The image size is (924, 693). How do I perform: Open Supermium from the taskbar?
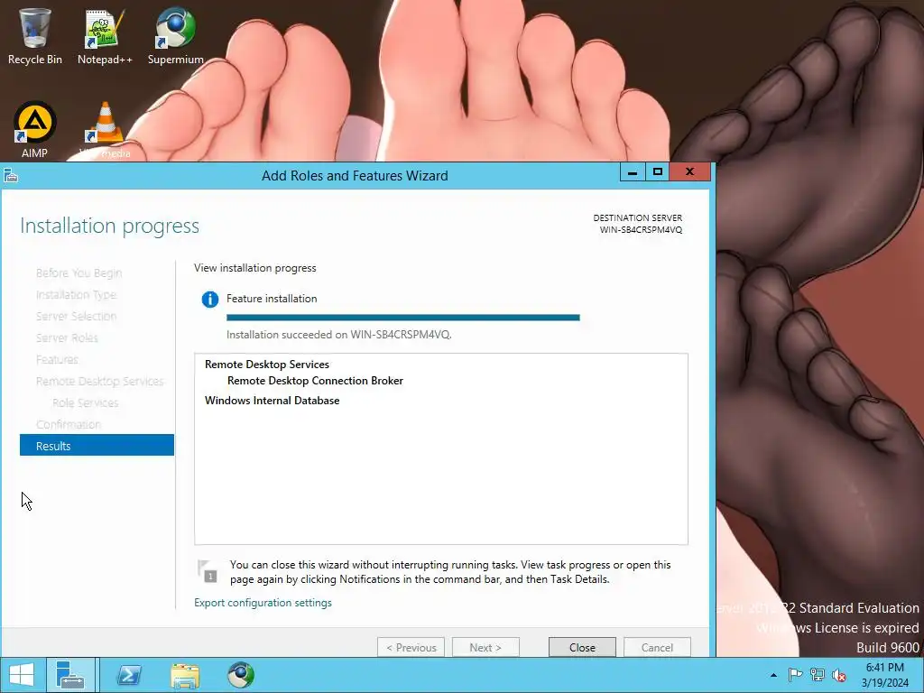pos(241,675)
